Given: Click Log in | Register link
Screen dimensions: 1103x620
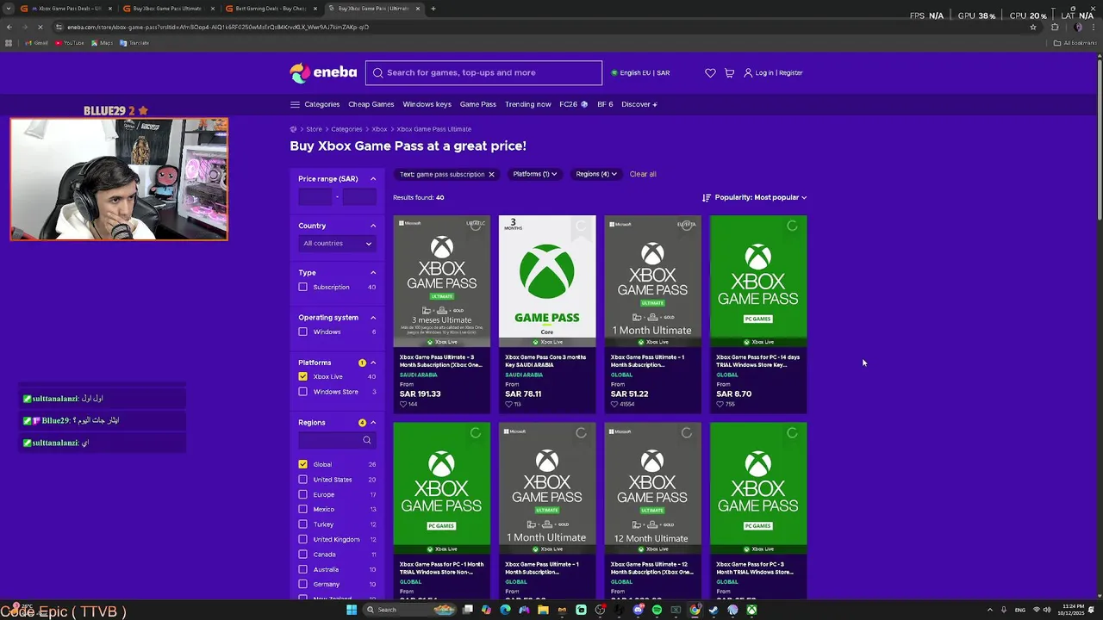Looking at the screenshot, I should coord(774,73).
